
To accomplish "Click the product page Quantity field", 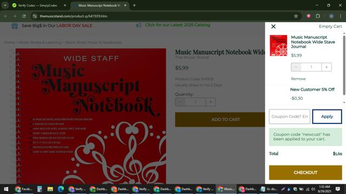I will click(195, 102).
